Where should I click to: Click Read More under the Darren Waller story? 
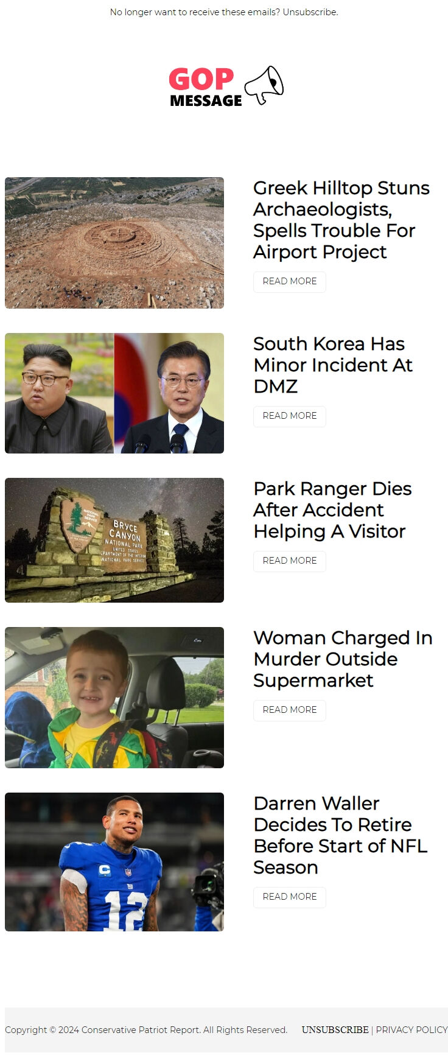tap(290, 897)
